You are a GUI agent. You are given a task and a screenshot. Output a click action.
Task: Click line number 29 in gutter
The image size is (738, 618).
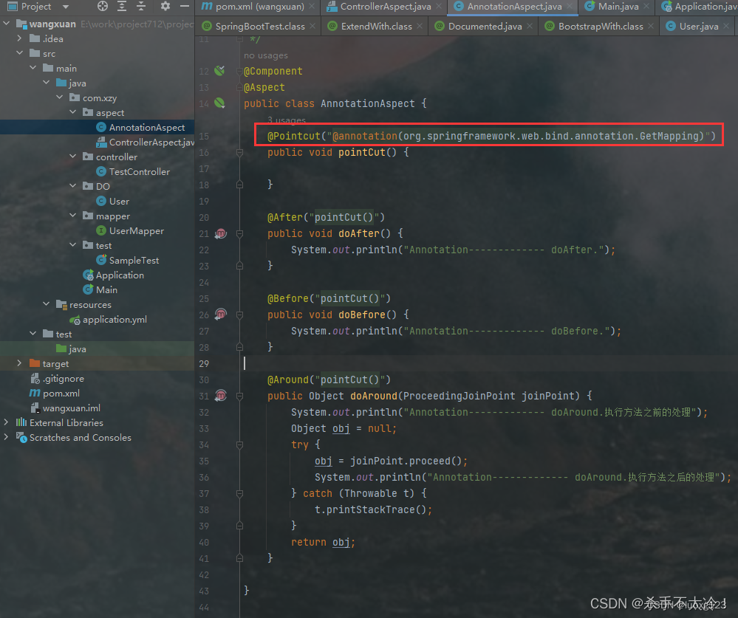[x=204, y=363]
